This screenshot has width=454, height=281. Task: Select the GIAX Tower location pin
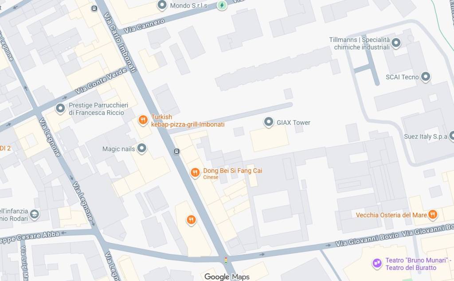[268, 122]
